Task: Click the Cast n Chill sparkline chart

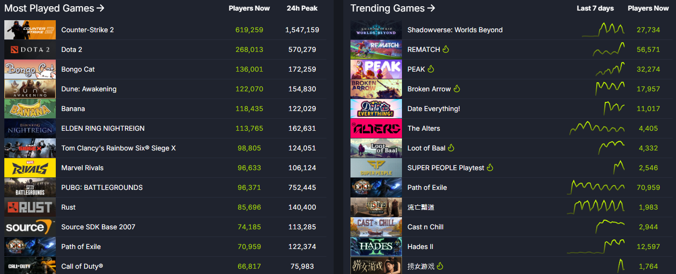Action: [610, 226]
